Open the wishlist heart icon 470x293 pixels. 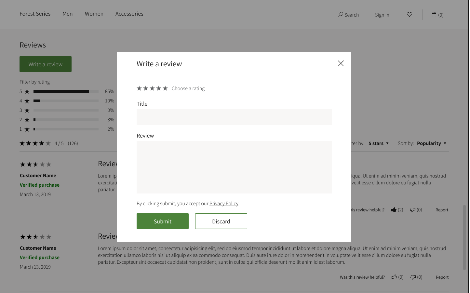coord(409,15)
